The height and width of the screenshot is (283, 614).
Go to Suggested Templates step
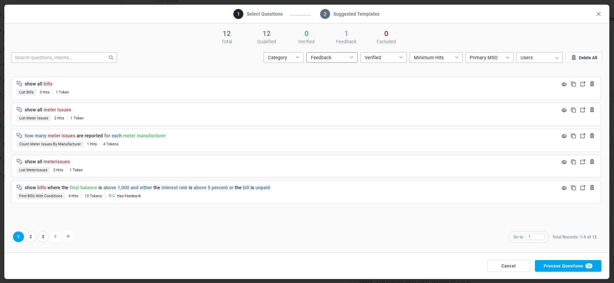[x=350, y=14]
